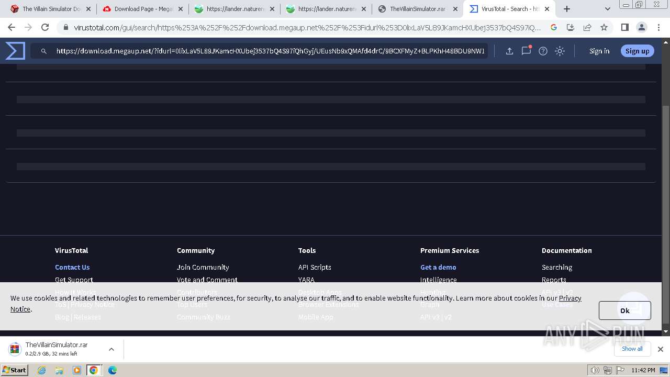Open the Chrome profile avatar

point(641,27)
